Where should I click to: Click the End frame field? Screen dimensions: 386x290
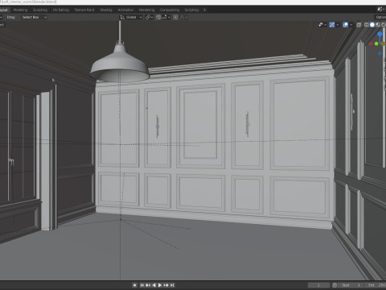click(376, 285)
